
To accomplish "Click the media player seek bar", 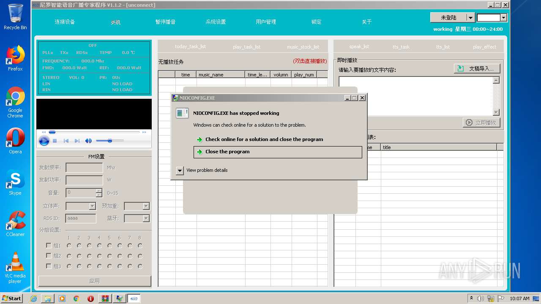I will tap(94, 132).
